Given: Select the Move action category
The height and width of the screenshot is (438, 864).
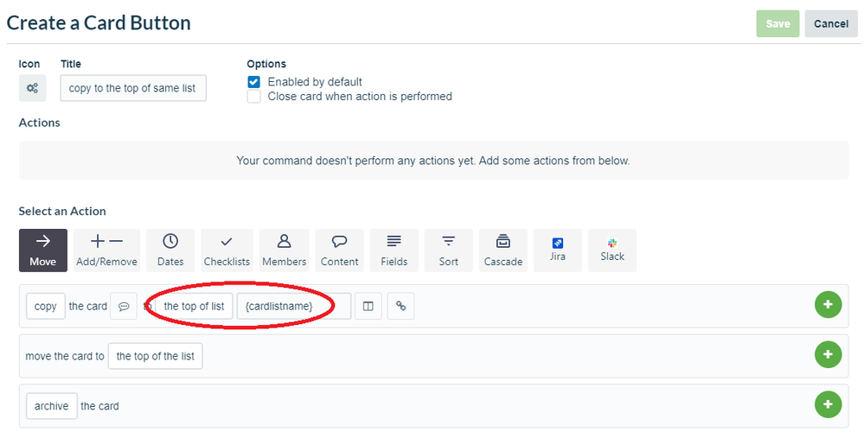Looking at the screenshot, I should [x=43, y=251].
